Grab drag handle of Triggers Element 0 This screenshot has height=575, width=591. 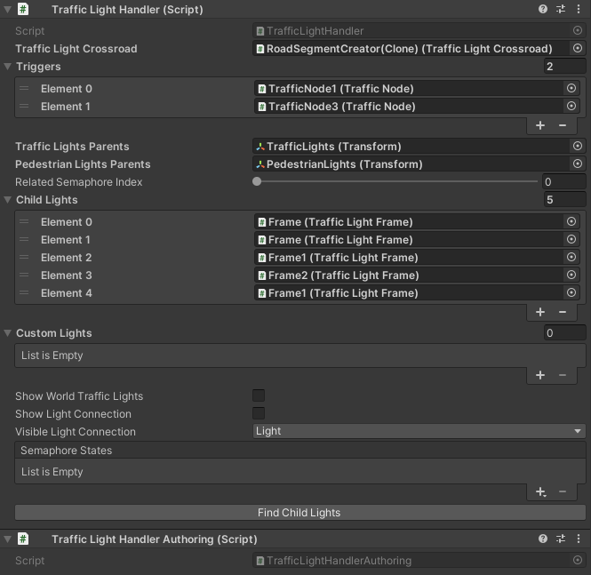coord(24,89)
